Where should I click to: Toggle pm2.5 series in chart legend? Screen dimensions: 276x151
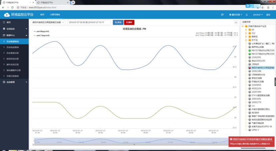coord(42,35)
